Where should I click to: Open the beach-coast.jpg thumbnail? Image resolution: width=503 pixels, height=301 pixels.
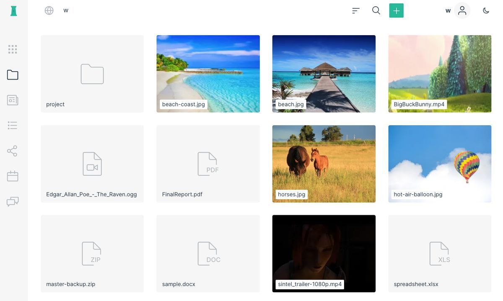click(208, 74)
